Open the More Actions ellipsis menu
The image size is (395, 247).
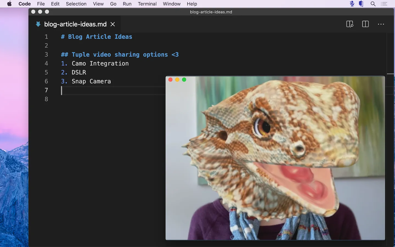point(381,24)
